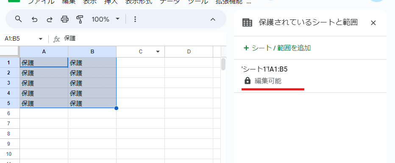Select row 5 header
The width and height of the screenshot is (395, 163).
[8, 103]
